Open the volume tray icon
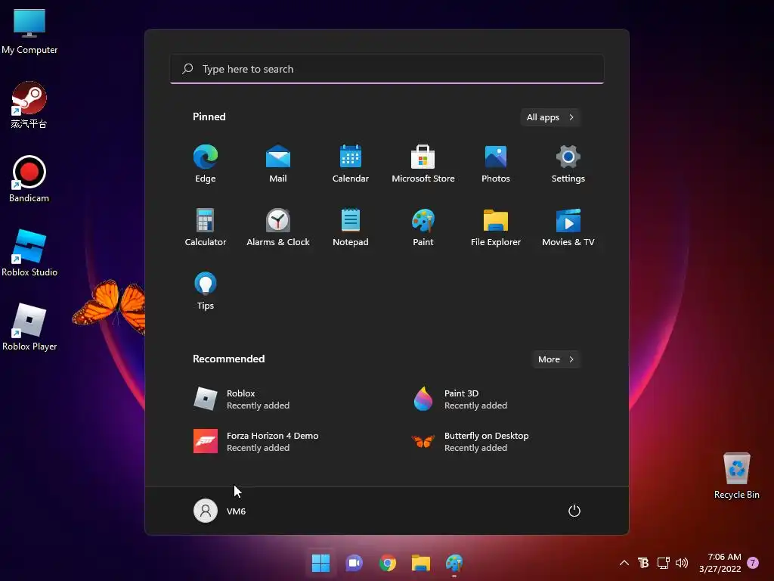Image resolution: width=774 pixels, height=581 pixels. click(x=682, y=563)
